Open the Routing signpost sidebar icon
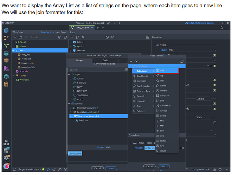The height and width of the screenshot is (175, 232). (6, 61)
